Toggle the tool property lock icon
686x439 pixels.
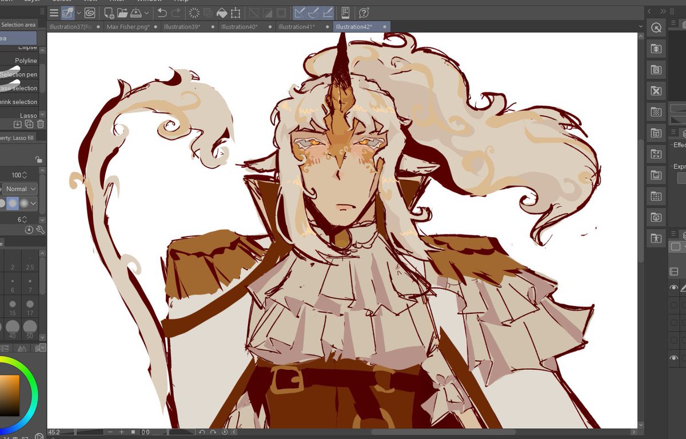coord(38,159)
